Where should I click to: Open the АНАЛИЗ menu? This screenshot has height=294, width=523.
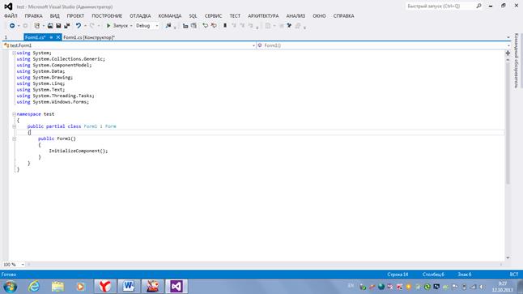[296, 16]
